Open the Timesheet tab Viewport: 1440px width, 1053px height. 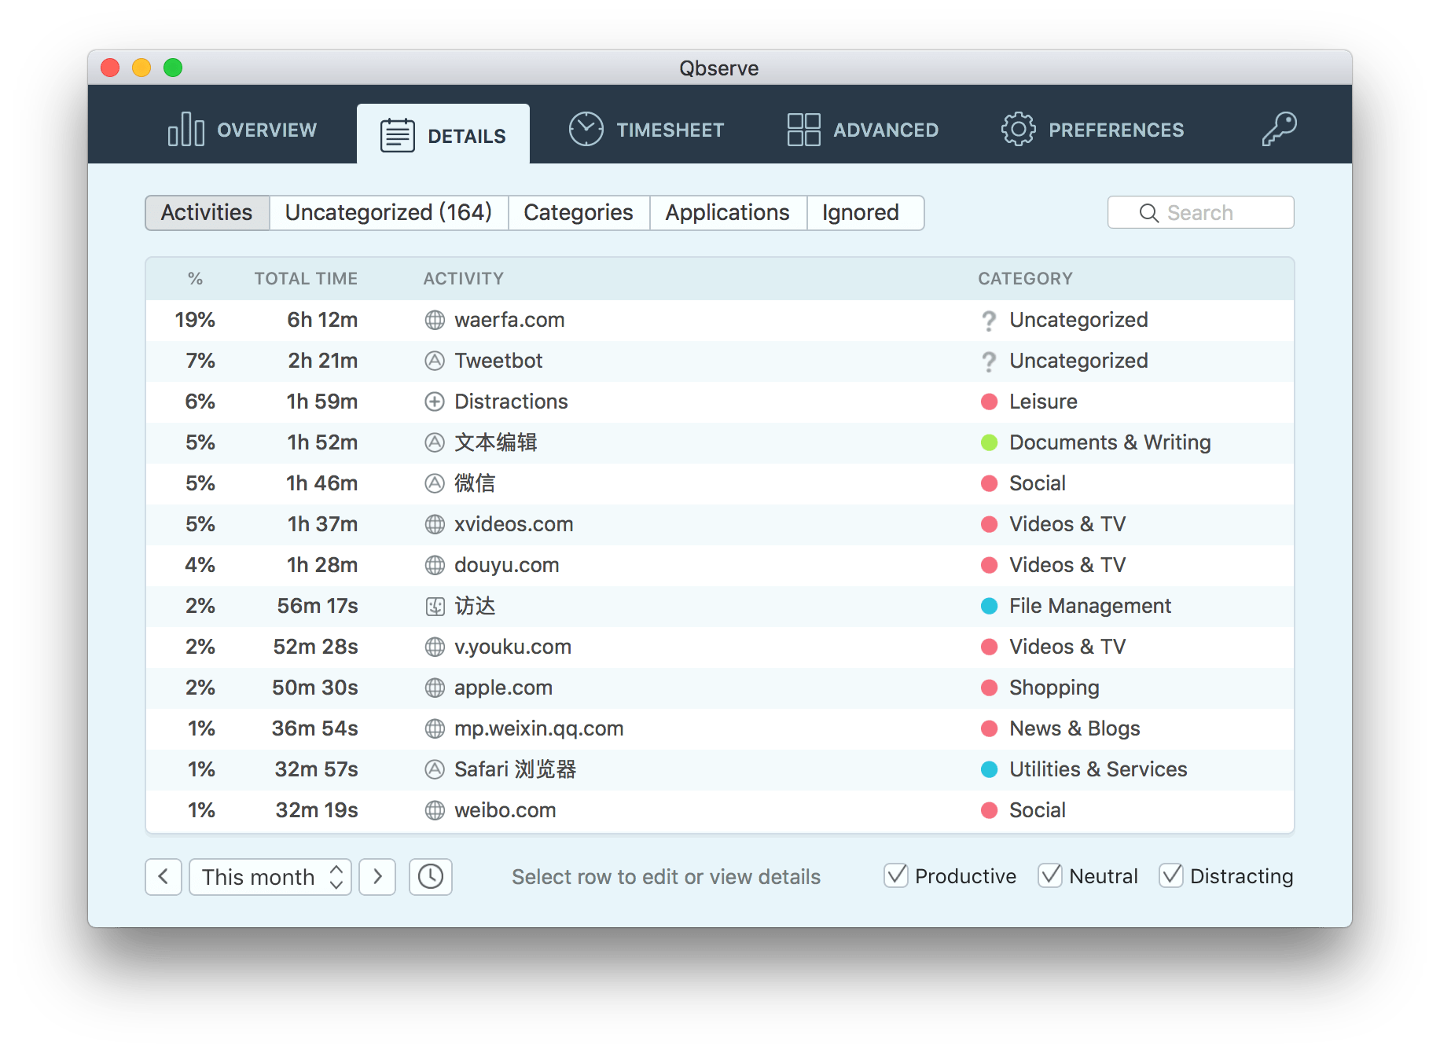click(646, 130)
